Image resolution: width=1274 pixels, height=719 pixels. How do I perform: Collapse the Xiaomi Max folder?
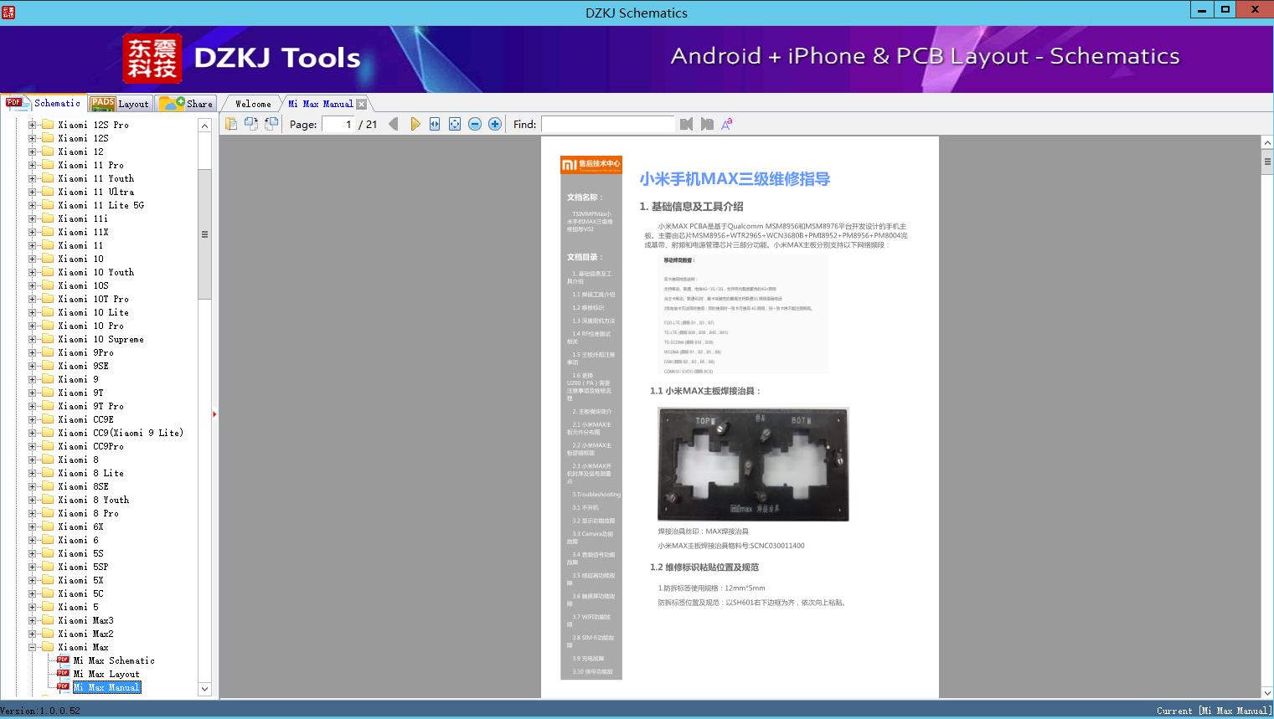pyautogui.click(x=32, y=647)
